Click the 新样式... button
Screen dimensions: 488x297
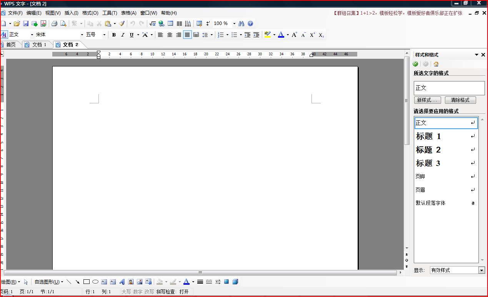[428, 100]
